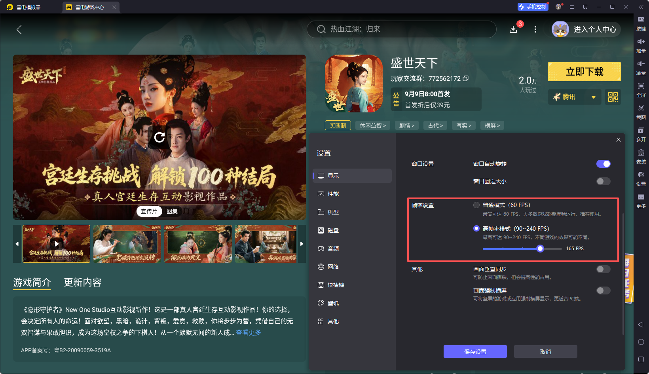The image size is (649, 374).
Task: Close the 雷电游戏中心 tab
Action: [x=114, y=7]
